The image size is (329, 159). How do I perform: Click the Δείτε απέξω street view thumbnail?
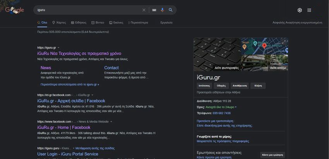coord(265,63)
